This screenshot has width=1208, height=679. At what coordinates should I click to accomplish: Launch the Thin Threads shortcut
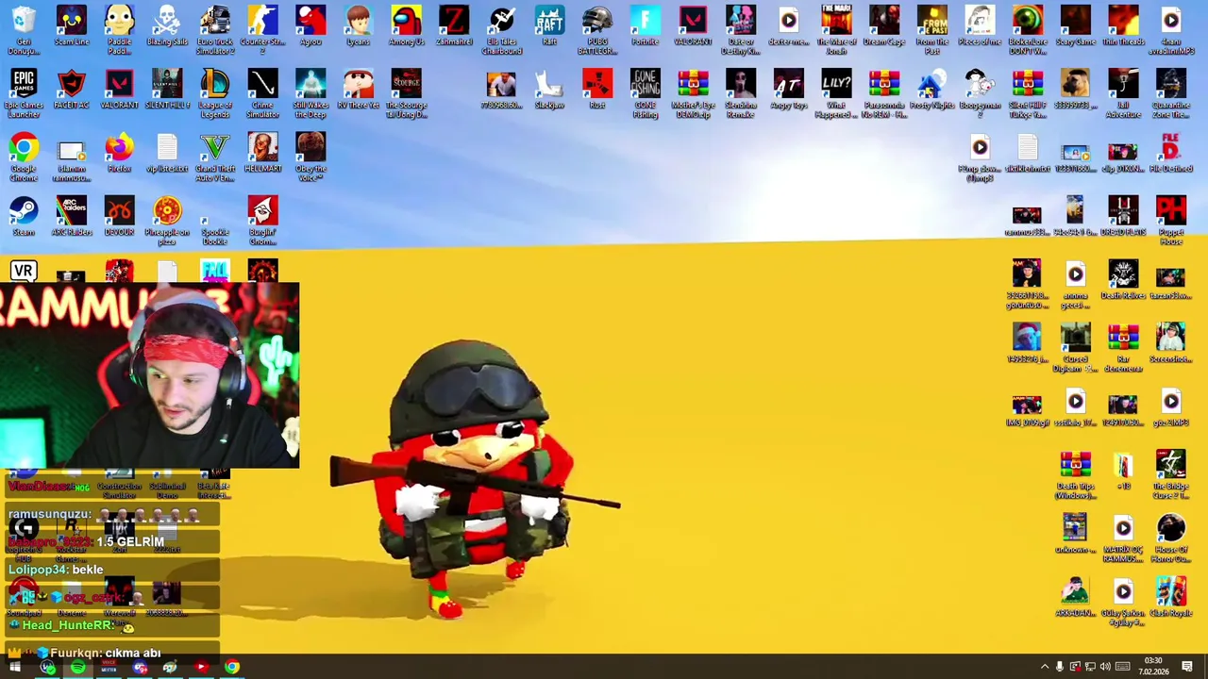[1123, 26]
